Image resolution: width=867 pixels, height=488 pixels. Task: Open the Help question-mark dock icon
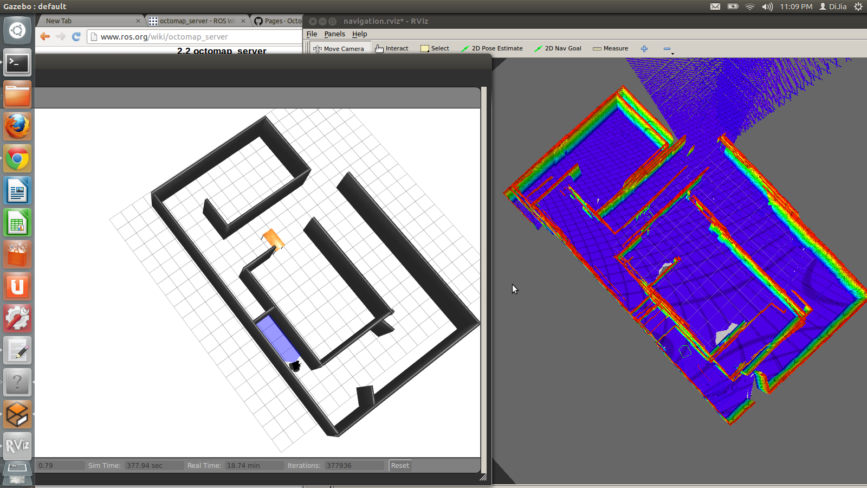tap(17, 383)
